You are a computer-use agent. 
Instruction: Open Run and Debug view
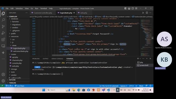3,33
